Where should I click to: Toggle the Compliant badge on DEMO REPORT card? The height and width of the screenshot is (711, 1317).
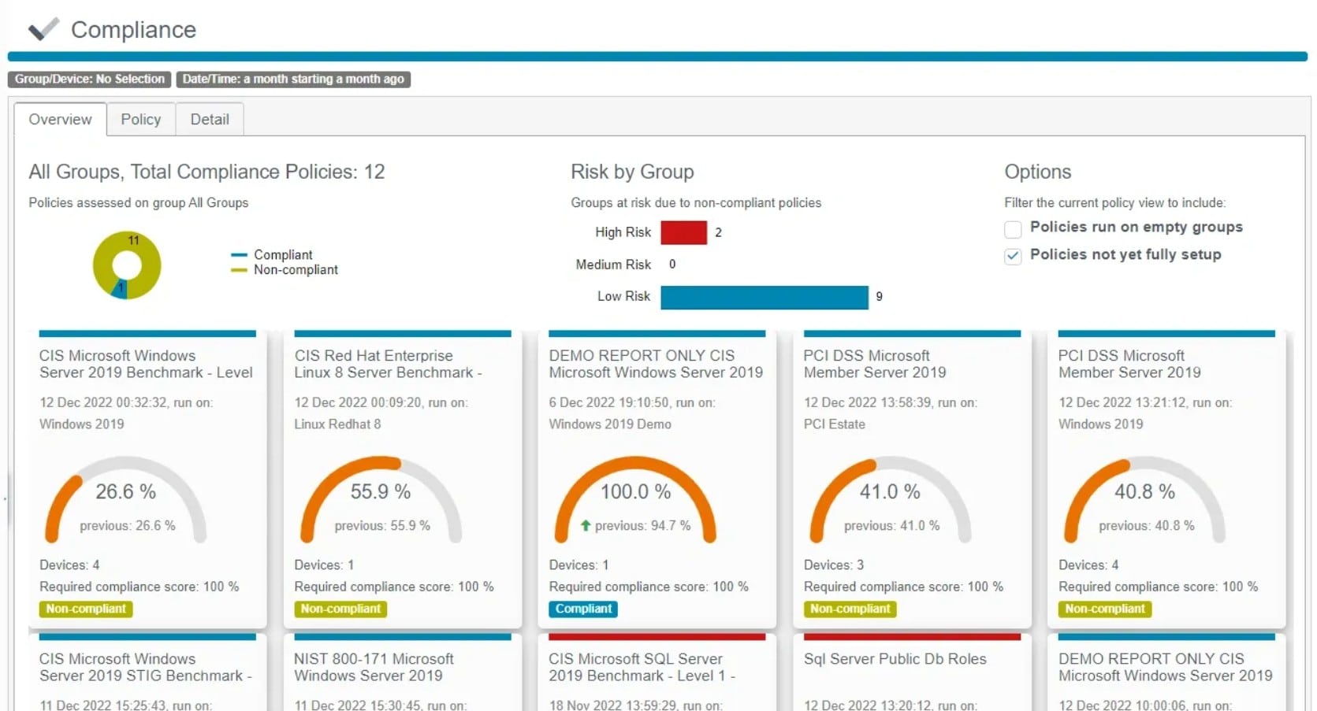pyautogui.click(x=582, y=609)
